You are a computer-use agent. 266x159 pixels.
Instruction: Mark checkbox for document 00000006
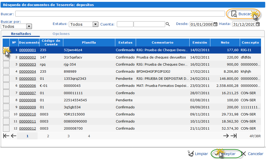6,86
